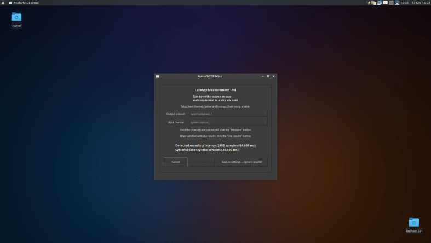Screen dimensions: 431x243
Task: Click the 'Select two channels below' instruction
Action: (x=215, y=106)
